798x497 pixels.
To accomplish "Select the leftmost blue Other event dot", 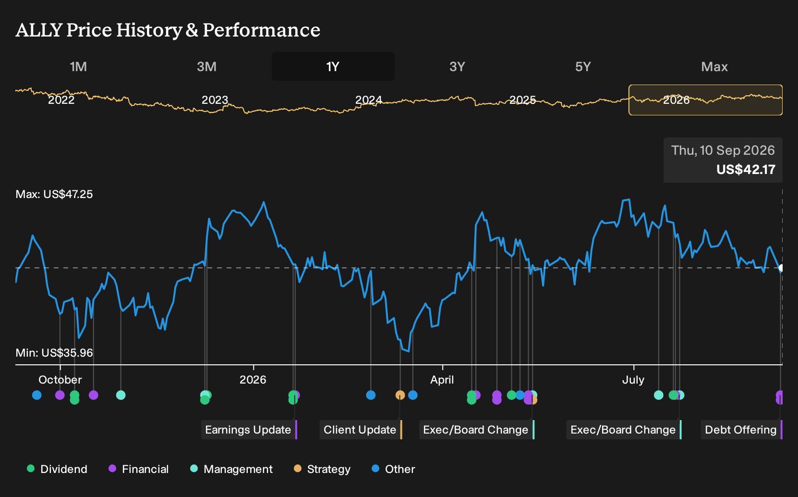I will [37, 395].
